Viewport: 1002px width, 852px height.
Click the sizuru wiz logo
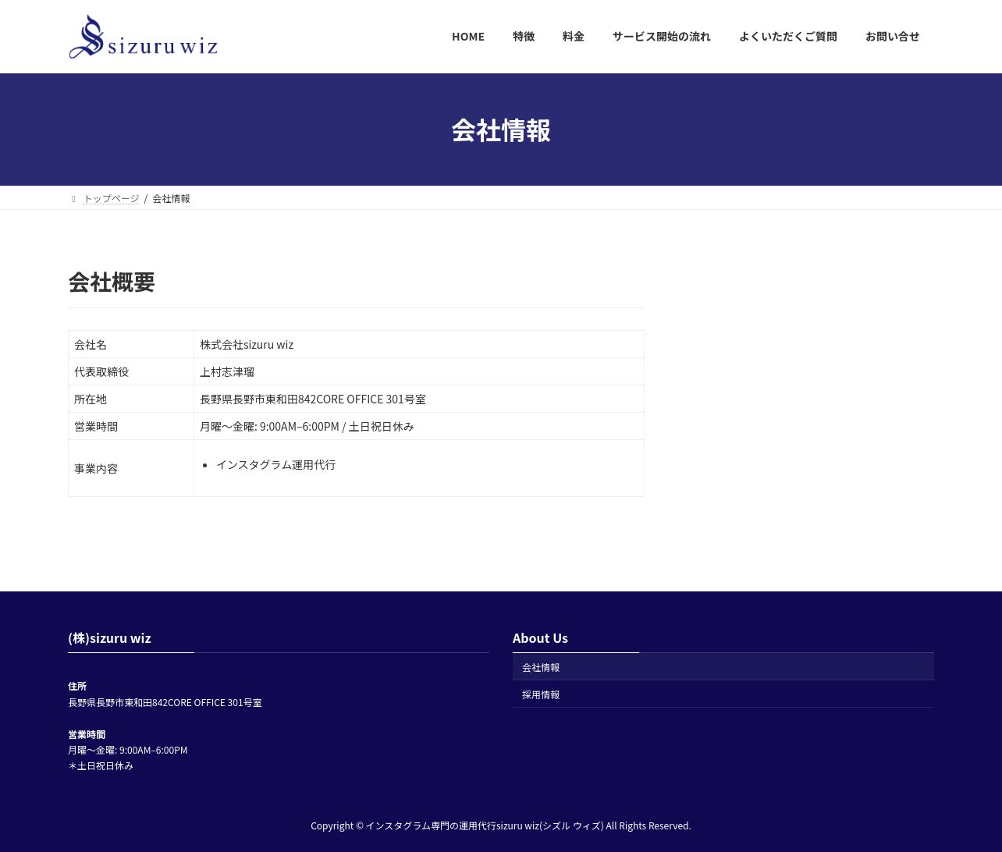[143, 37]
